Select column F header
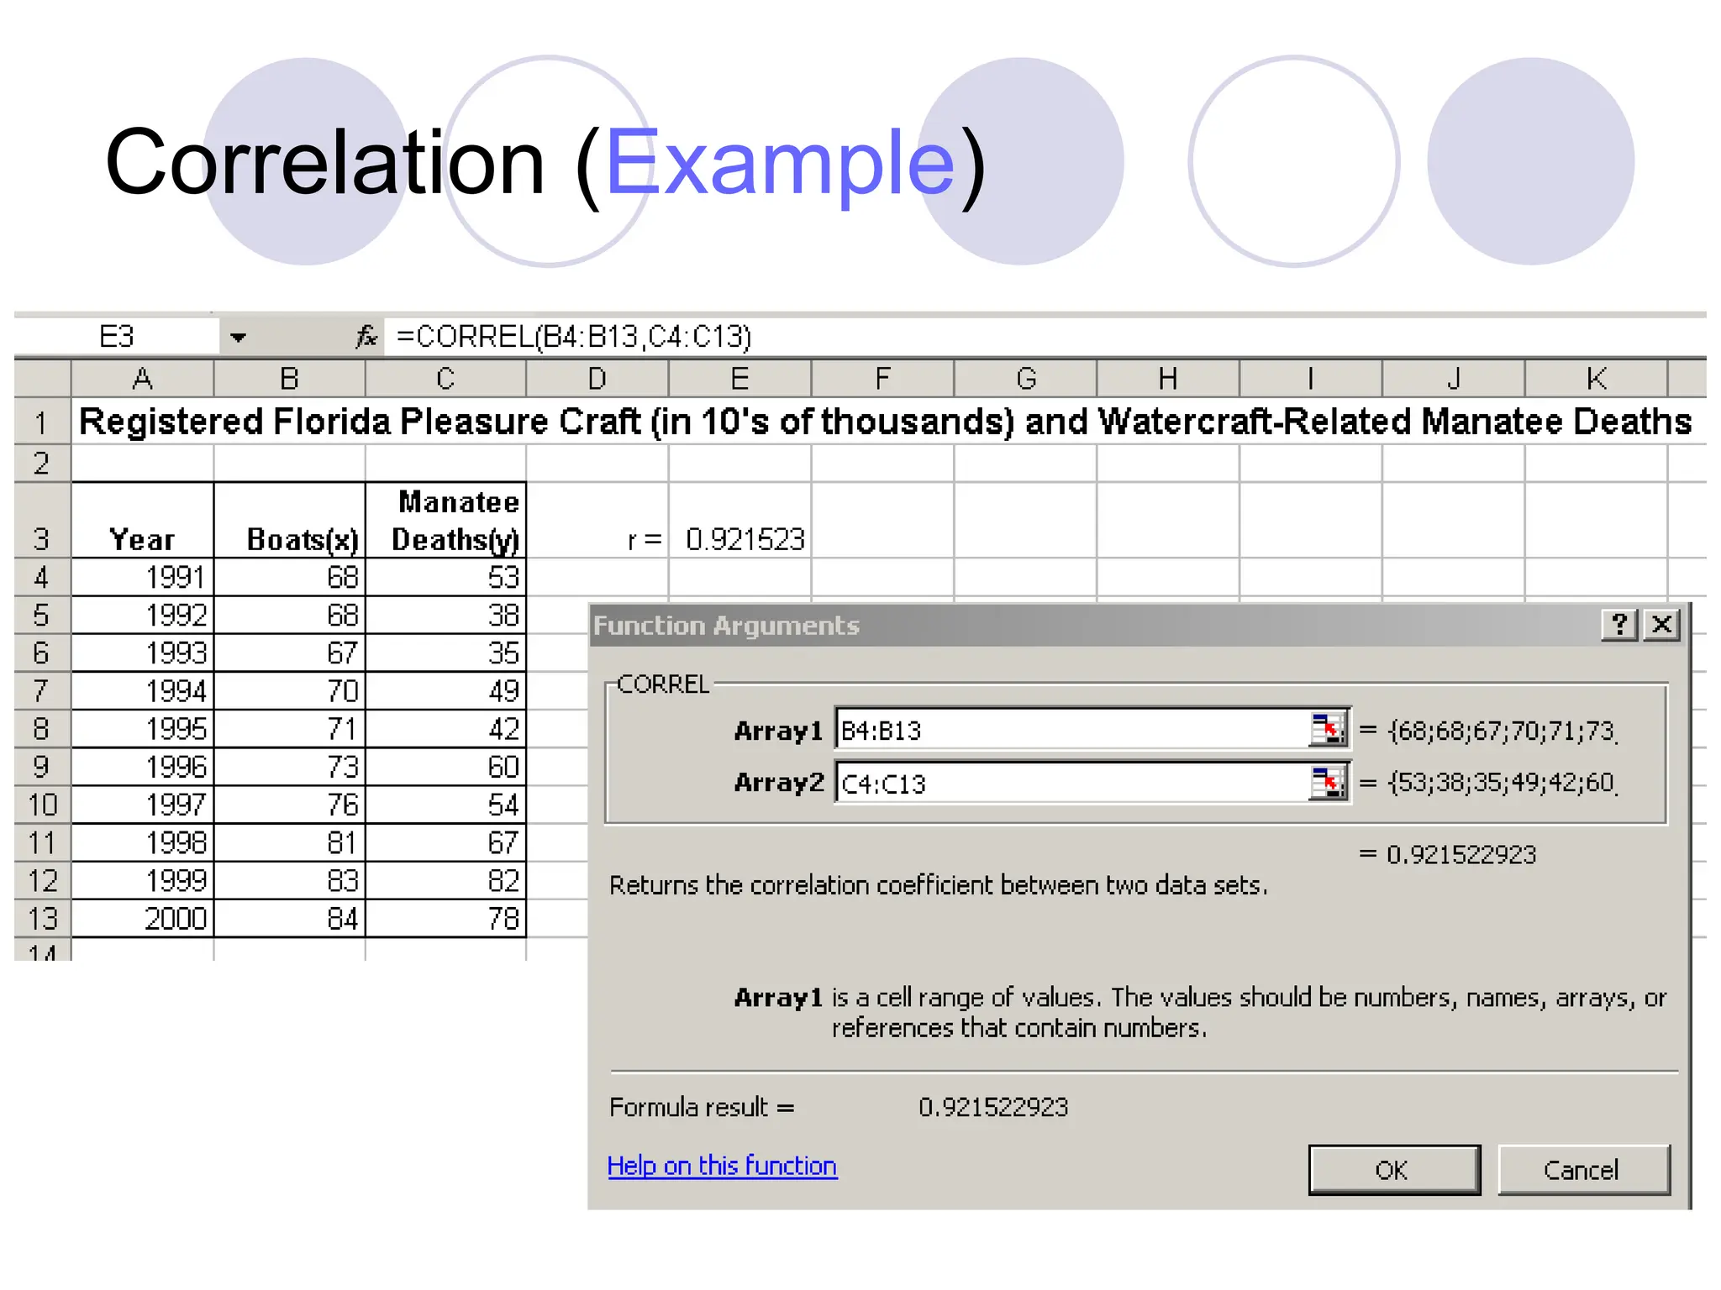This screenshot has width=1721, height=1290. tap(883, 379)
